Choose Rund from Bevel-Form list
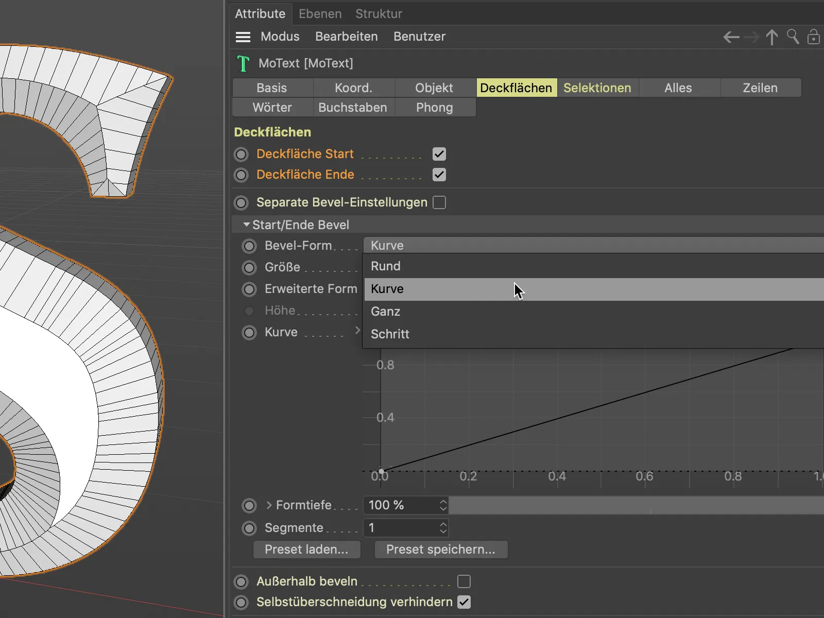This screenshot has width=824, height=618. coord(593,266)
